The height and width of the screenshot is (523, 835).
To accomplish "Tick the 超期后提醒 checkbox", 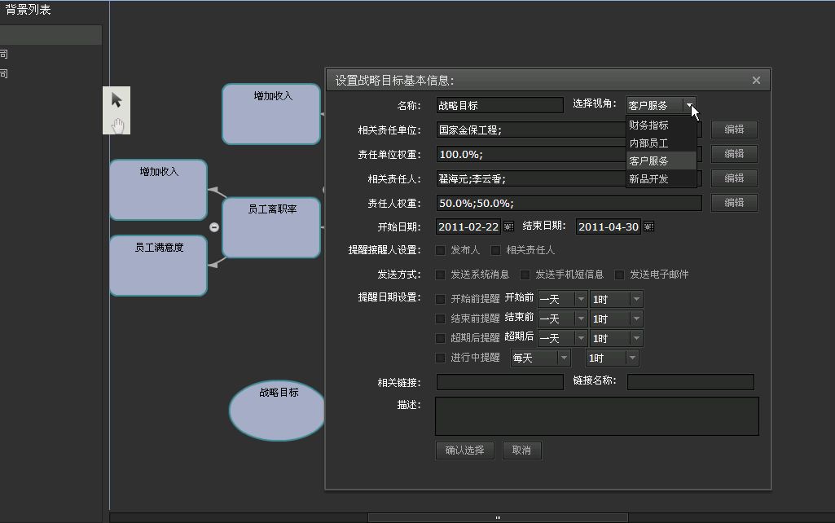I will click(x=441, y=338).
